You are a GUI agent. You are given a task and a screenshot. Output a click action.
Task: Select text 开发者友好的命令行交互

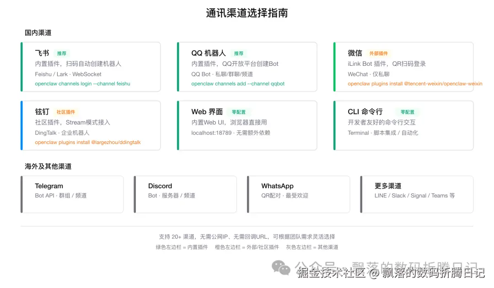pyautogui.click(x=381, y=123)
